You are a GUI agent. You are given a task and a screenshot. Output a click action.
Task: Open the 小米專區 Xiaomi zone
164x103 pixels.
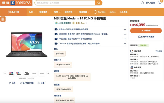tap(124, 12)
